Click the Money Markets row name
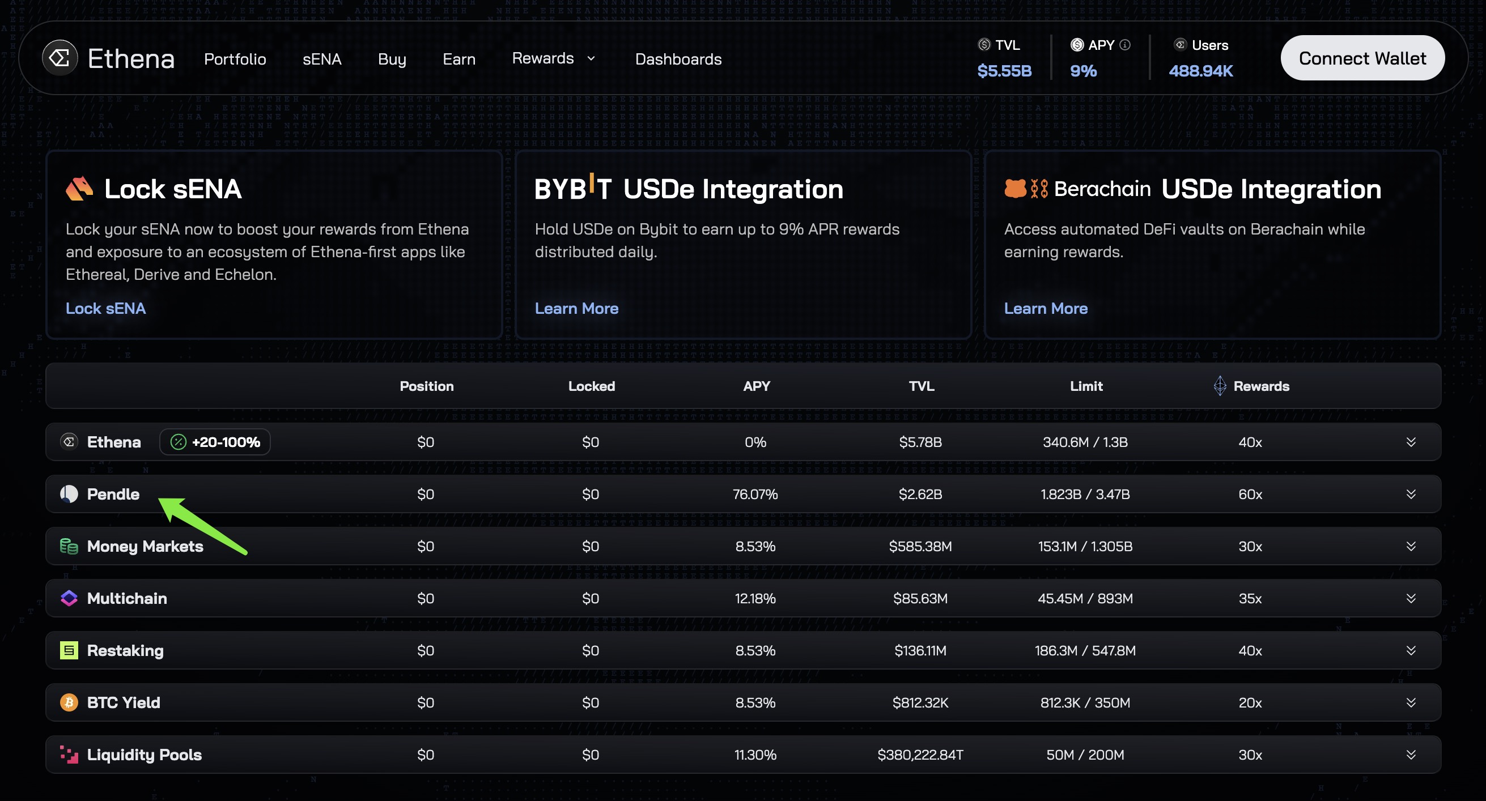The height and width of the screenshot is (801, 1486). pyautogui.click(x=145, y=546)
